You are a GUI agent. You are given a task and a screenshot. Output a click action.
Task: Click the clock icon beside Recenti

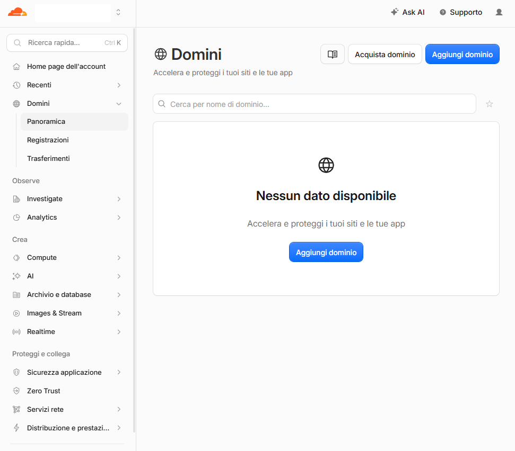(16, 85)
